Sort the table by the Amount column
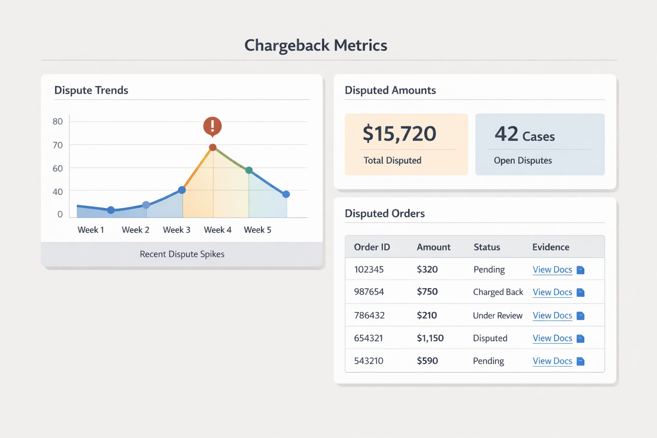Screen dimensions: 657x438 [433, 247]
